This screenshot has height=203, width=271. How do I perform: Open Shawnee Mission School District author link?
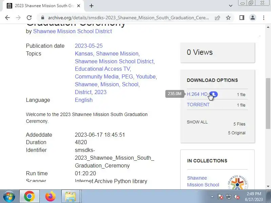click(72, 31)
